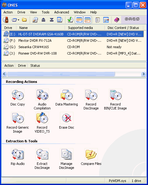The height and width of the screenshot is (185, 148).
Task: Launch the Record VIDEO_TS action
Action: coord(42,123)
